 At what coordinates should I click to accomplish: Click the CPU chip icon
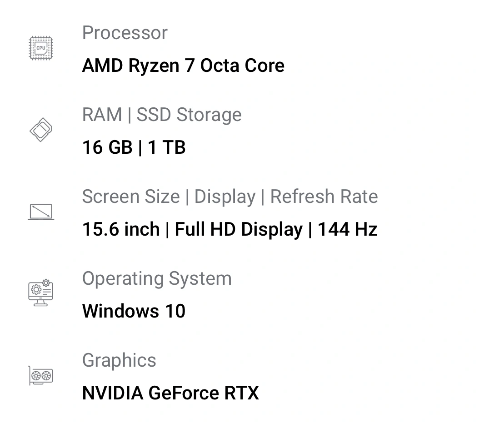click(x=41, y=48)
